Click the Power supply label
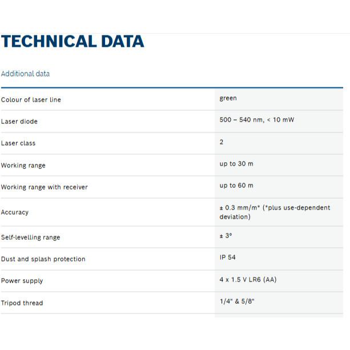Screen dimensions: 350x350 tap(22, 281)
